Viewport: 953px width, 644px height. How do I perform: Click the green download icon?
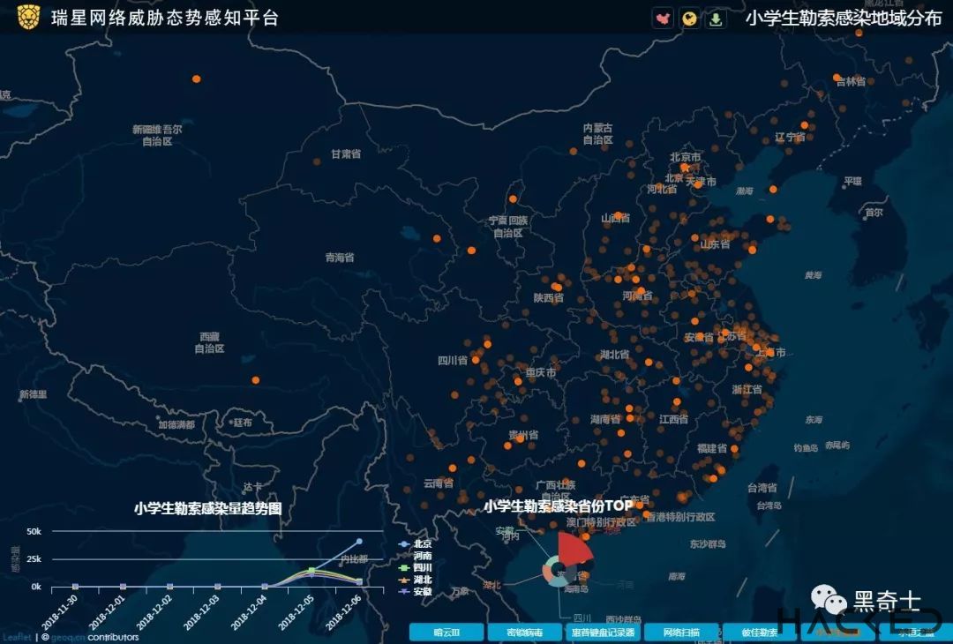click(x=716, y=18)
